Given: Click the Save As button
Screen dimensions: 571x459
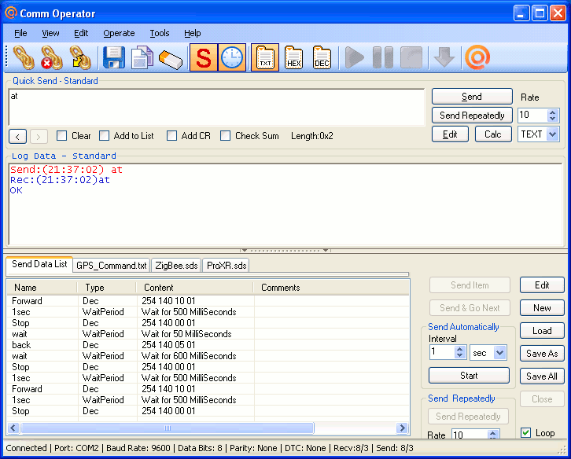Looking at the screenshot, I should (542, 354).
